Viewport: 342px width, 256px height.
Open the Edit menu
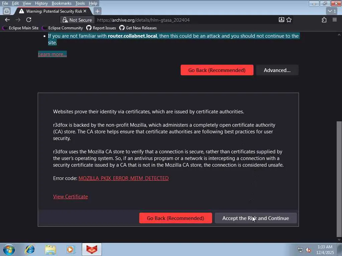15,3
